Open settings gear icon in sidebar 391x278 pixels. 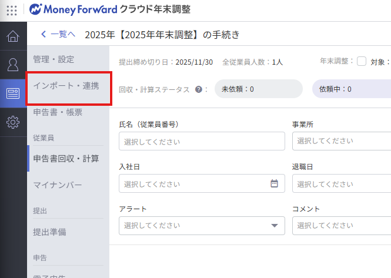pyautogui.click(x=13, y=122)
